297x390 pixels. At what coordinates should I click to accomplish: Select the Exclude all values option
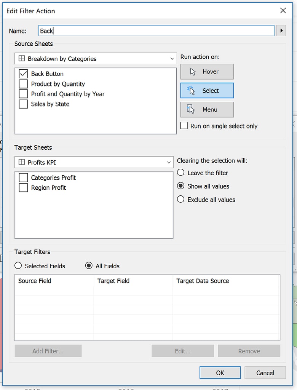coord(181,200)
